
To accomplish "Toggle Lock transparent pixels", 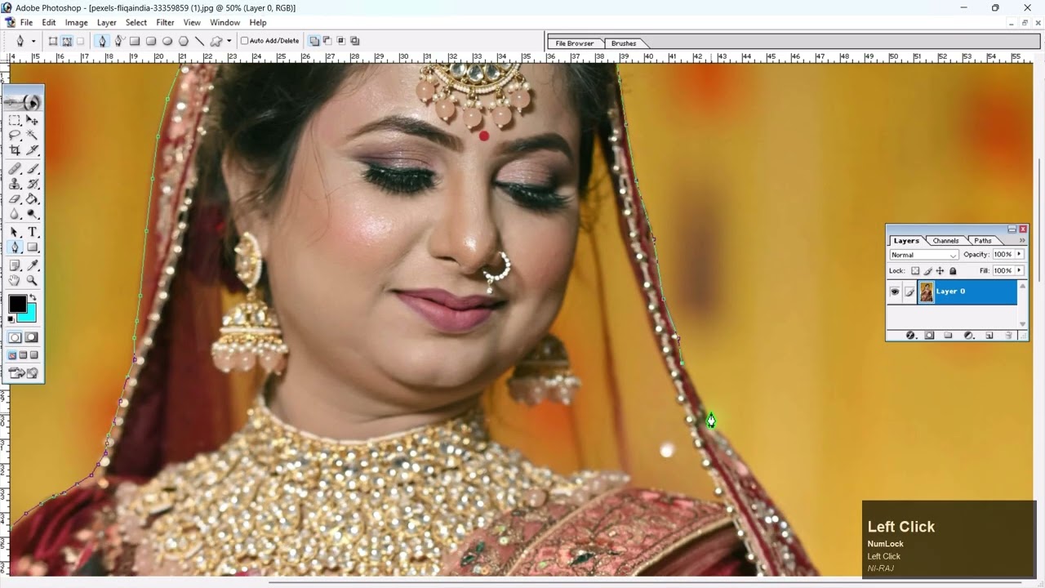I will point(915,271).
